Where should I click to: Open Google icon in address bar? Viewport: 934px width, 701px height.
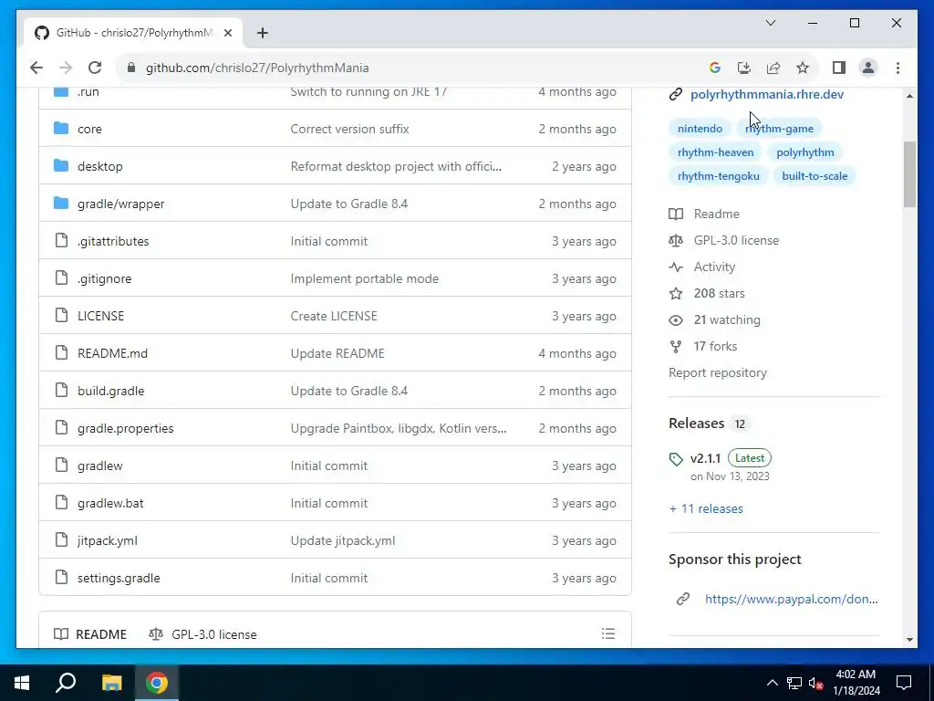click(715, 68)
